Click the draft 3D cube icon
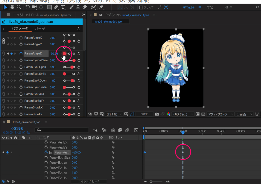 tap(104, 130)
